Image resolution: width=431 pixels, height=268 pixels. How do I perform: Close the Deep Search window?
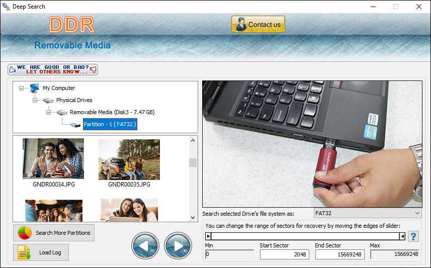(x=419, y=7)
